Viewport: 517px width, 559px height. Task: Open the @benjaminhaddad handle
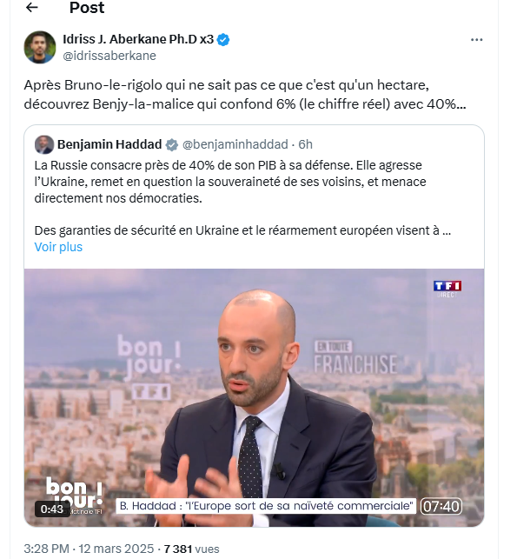click(x=235, y=144)
